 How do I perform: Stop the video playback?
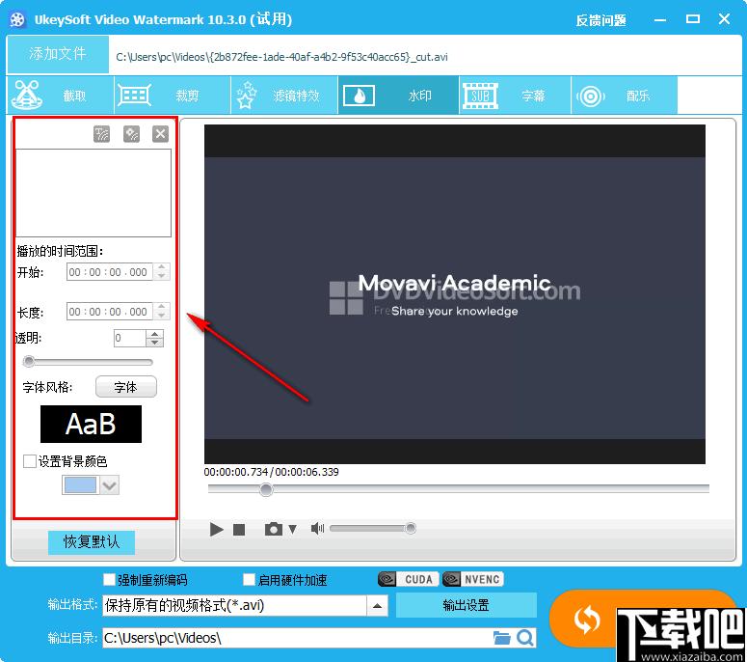239,530
